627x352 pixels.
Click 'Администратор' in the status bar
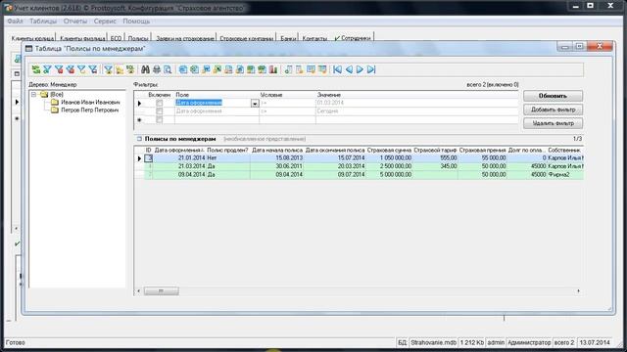coord(529,342)
